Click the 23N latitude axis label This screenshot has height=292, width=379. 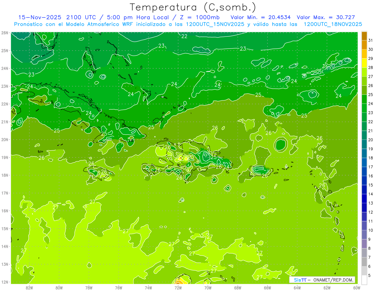click(x=4, y=86)
